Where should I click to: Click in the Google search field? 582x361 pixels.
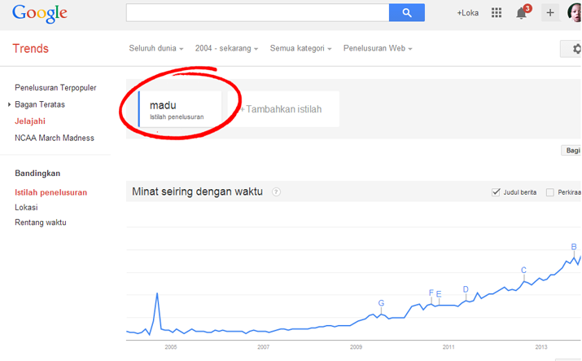(257, 12)
